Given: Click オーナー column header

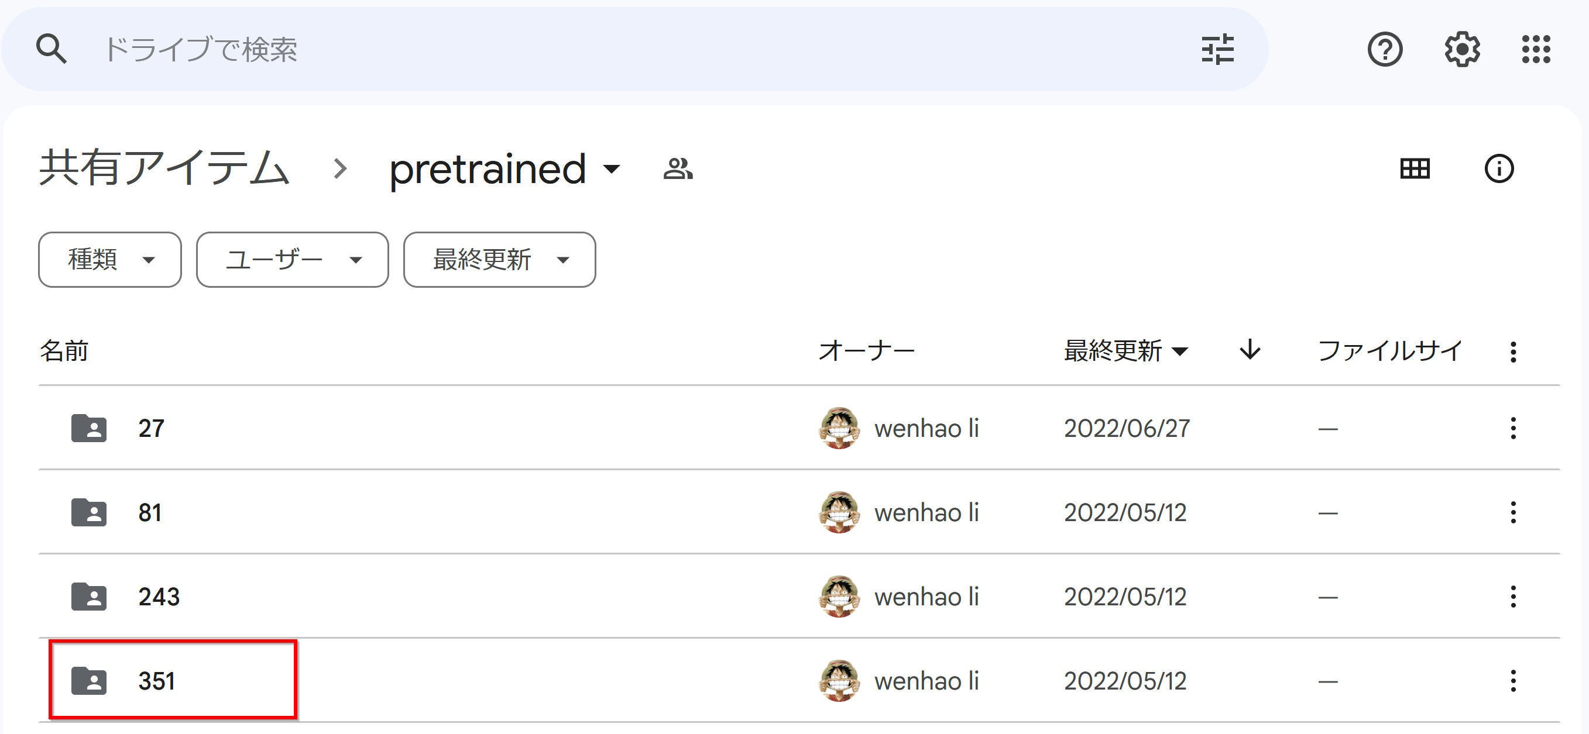Looking at the screenshot, I should [x=867, y=351].
